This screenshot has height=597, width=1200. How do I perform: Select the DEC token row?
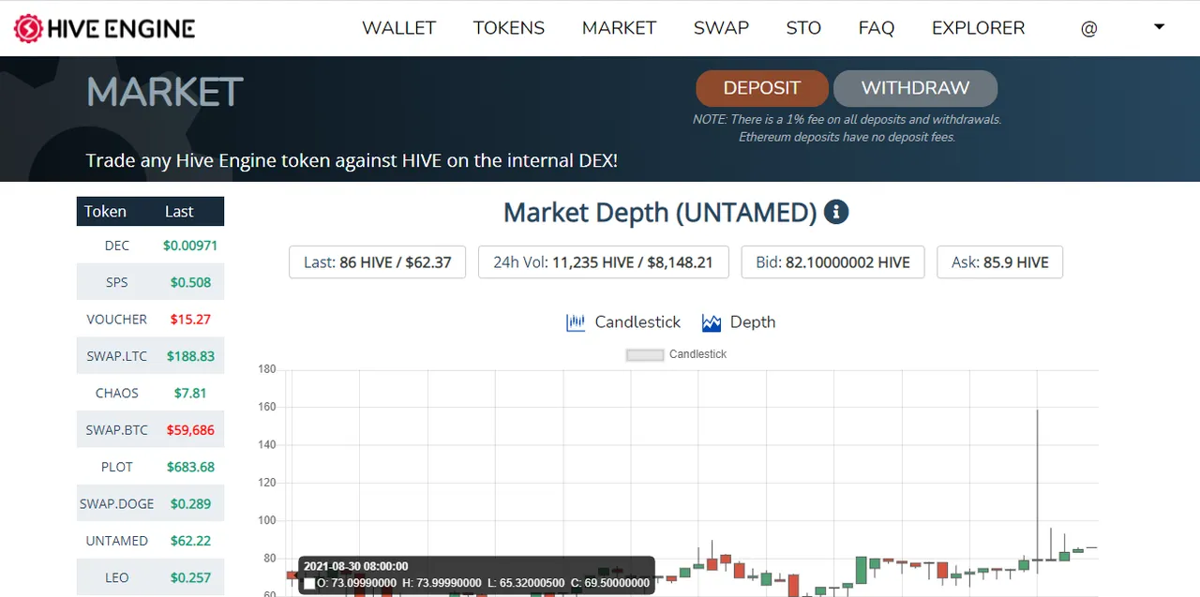(x=150, y=246)
